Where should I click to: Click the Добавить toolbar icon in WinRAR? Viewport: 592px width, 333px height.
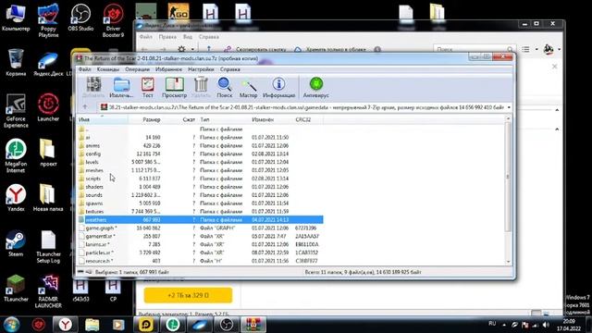(93, 88)
